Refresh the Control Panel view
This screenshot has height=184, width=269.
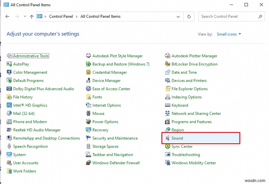[189, 16]
